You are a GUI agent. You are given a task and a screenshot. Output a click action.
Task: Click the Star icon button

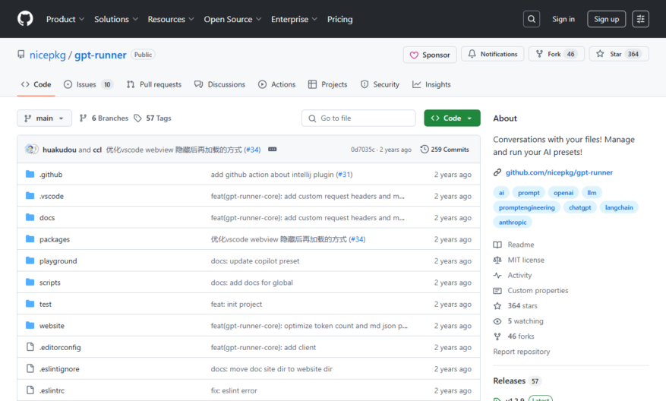619,54
